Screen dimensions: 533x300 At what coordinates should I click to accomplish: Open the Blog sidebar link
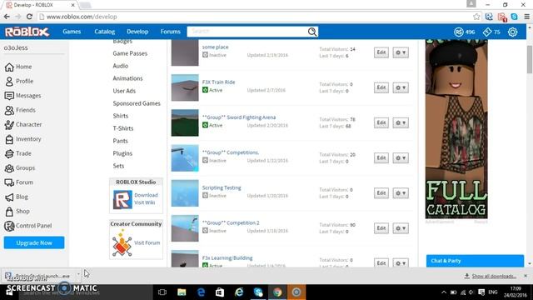coord(17,197)
